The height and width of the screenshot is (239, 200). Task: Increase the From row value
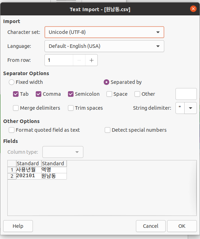(91, 60)
